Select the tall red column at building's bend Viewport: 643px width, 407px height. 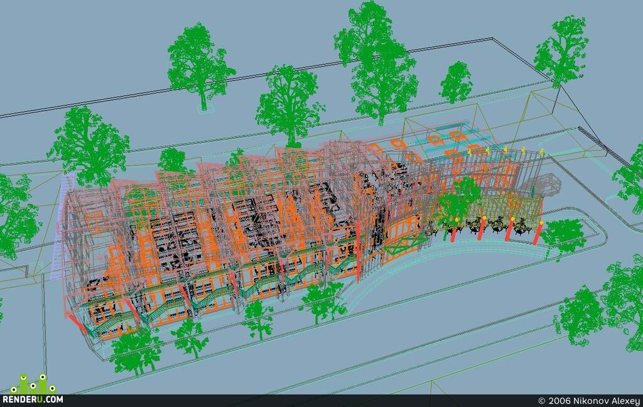[x=357, y=251]
